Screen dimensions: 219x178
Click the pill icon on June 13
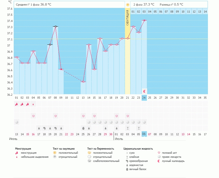pos(16,122)
